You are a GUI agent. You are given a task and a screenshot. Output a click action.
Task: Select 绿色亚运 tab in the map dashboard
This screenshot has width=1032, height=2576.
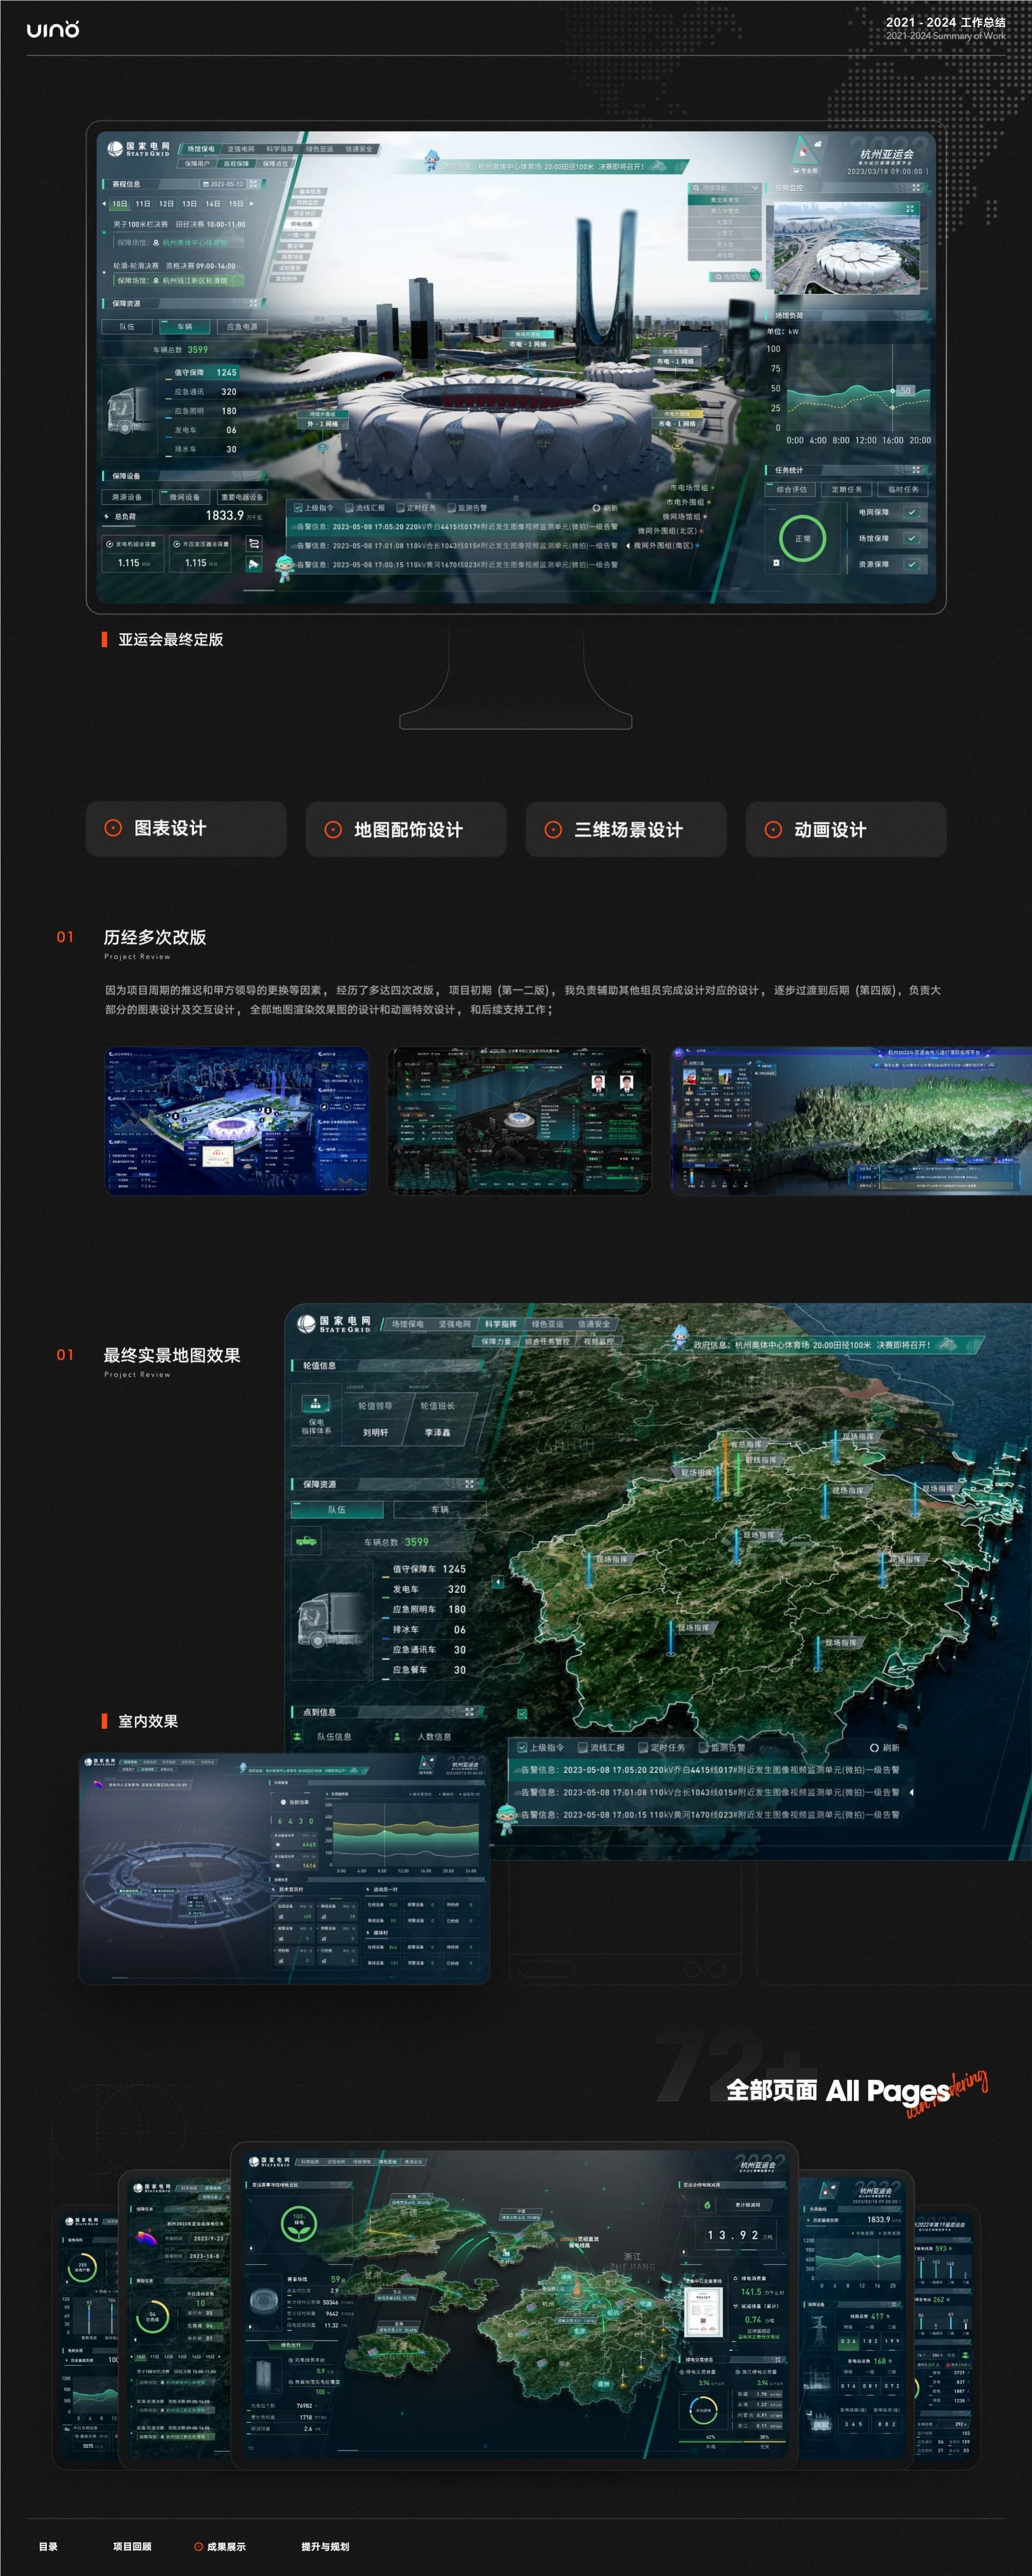pyautogui.click(x=548, y=1324)
